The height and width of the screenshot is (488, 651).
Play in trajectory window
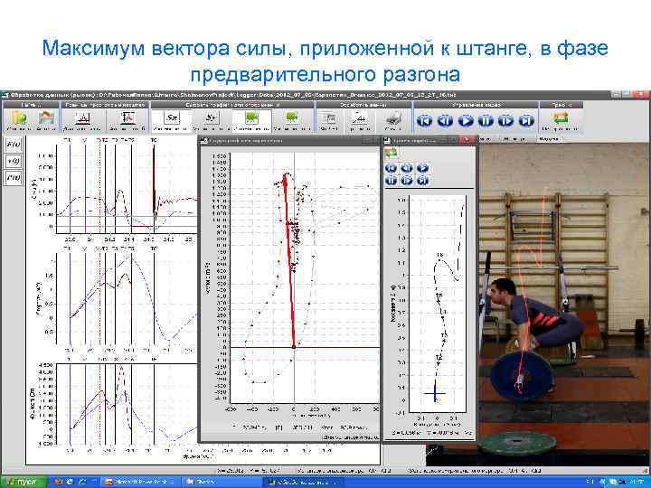point(422,168)
